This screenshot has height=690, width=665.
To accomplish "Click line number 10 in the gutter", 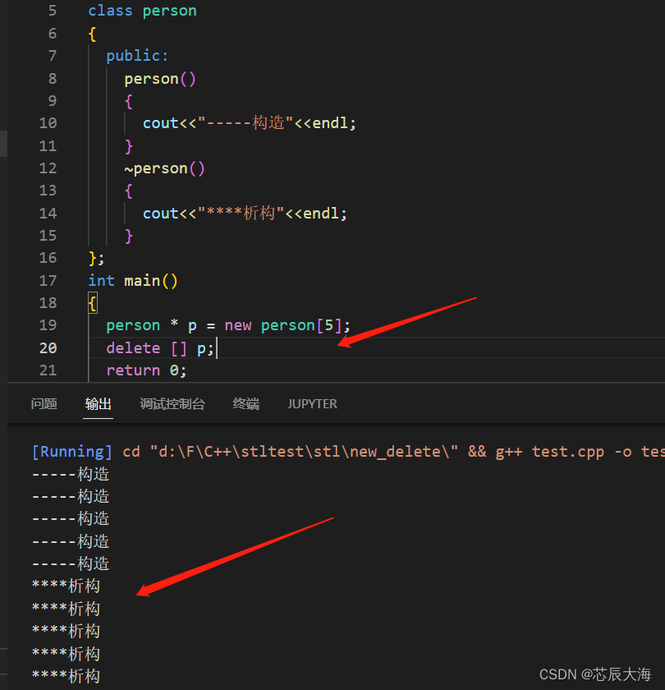I will click(x=48, y=122).
